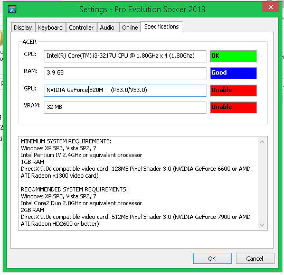This screenshot has height=275, width=284.
Task: Click the blue Good RAM status box
Action: pos(233,73)
